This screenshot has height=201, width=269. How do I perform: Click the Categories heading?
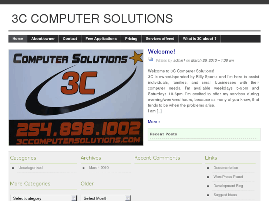[23, 158]
